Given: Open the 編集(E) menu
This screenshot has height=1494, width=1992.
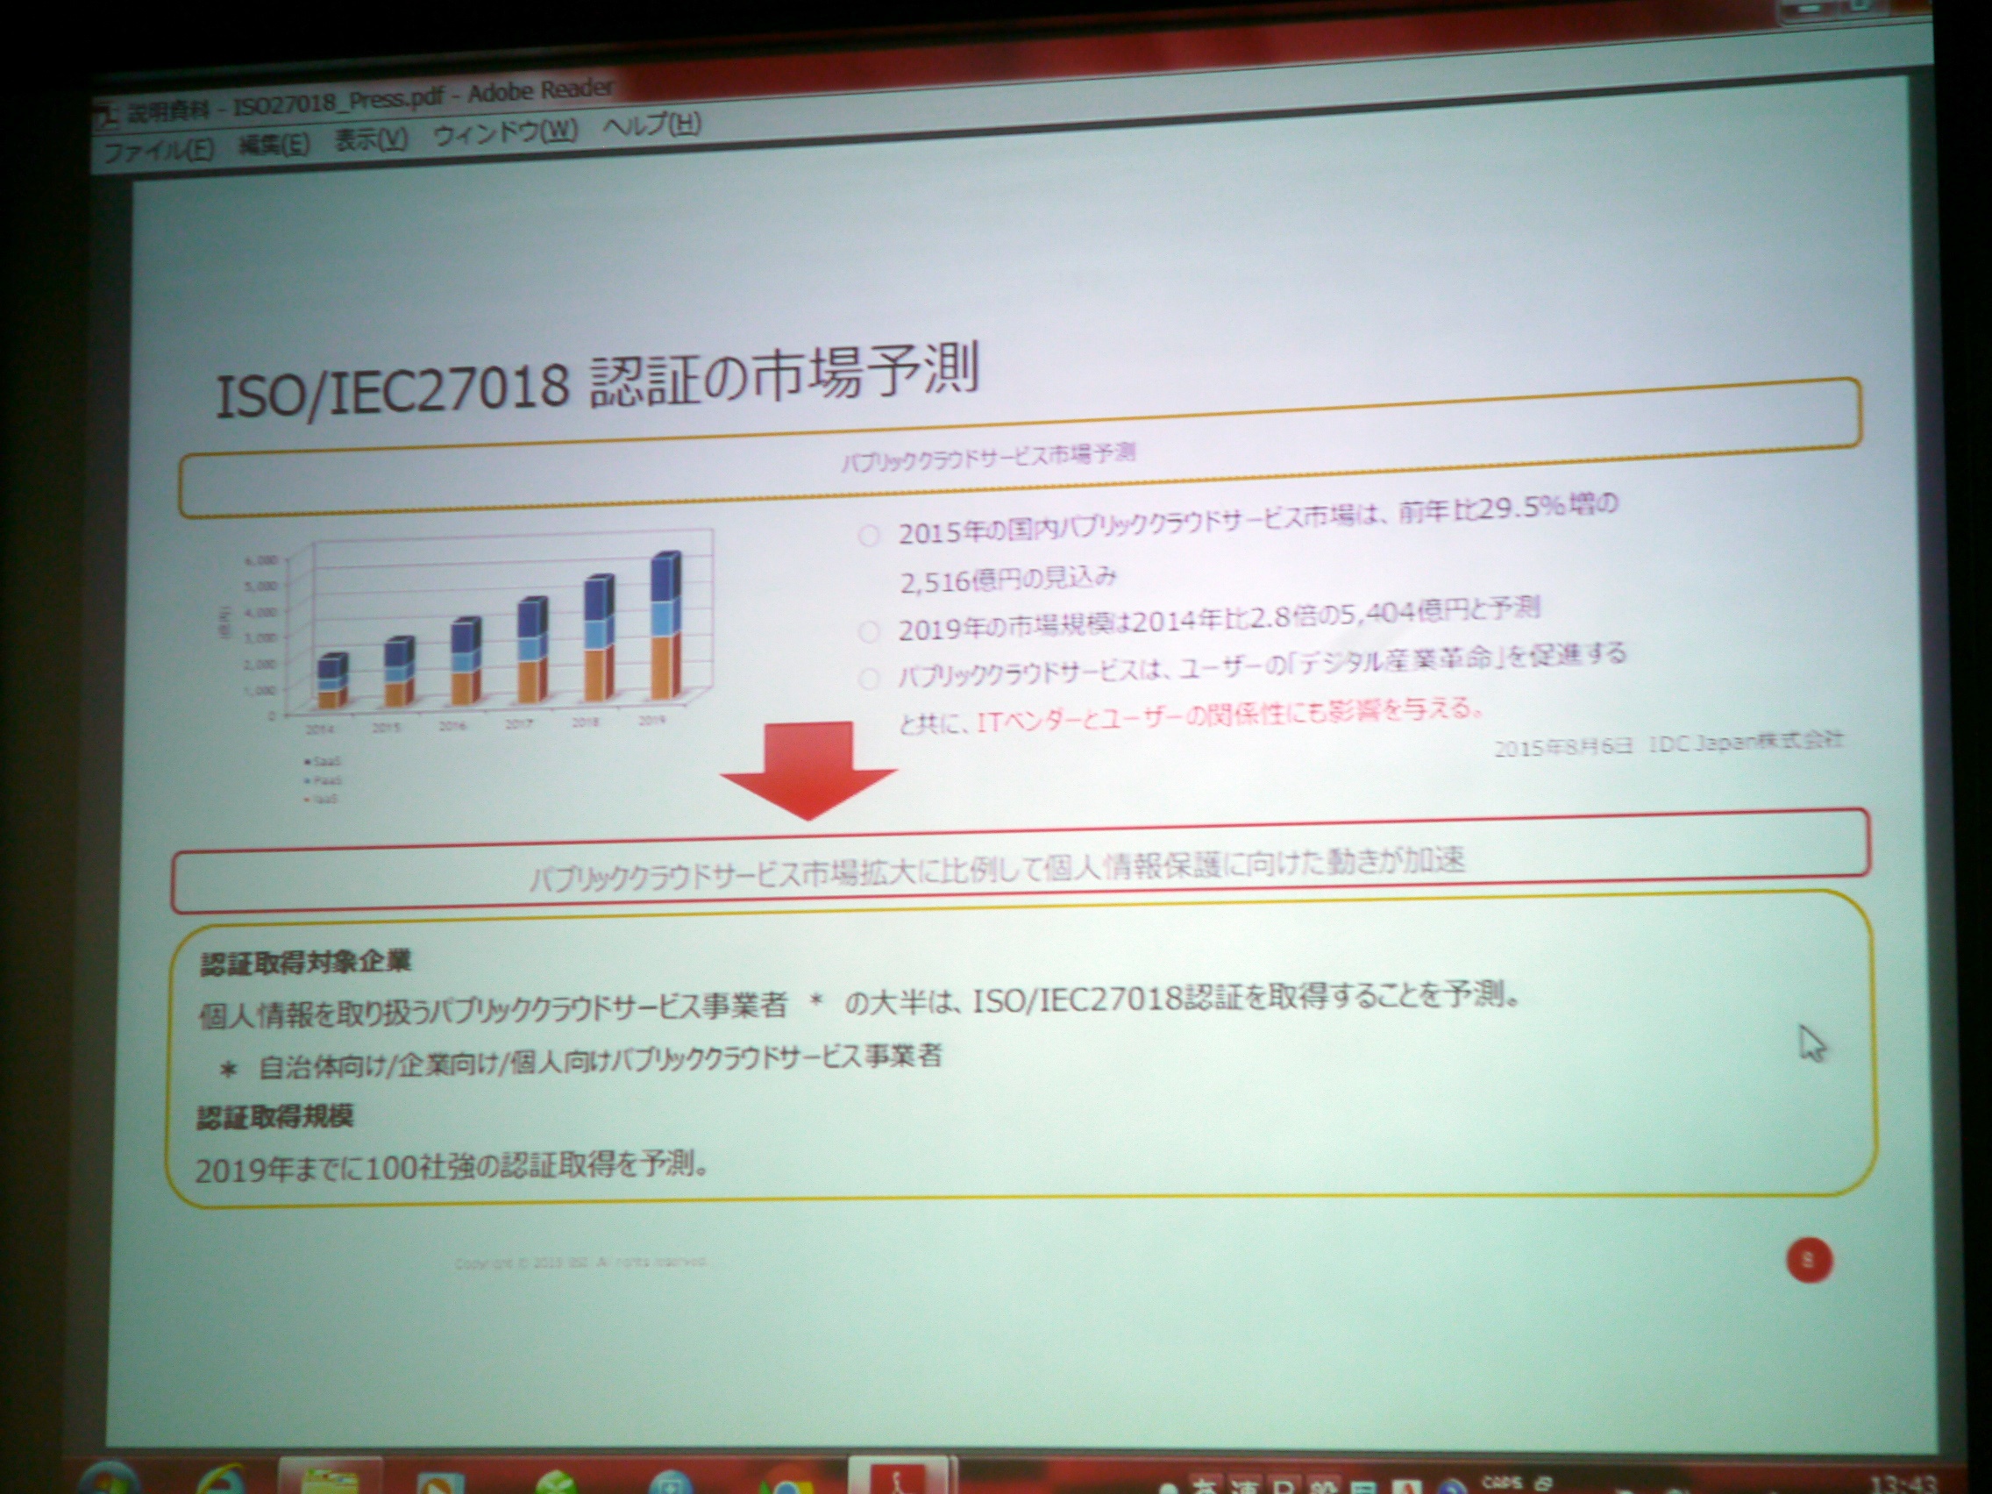Looking at the screenshot, I should pos(274,144).
